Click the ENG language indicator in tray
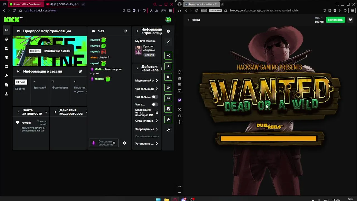The image size is (357, 201). [x=326, y=200]
